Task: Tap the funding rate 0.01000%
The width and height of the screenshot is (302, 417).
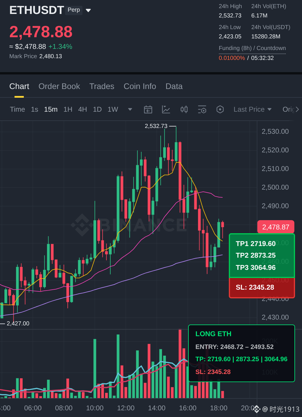Action: tap(232, 58)
